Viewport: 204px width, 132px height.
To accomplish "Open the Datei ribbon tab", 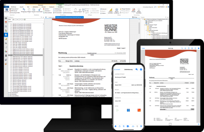I will (x=6, y=7).
